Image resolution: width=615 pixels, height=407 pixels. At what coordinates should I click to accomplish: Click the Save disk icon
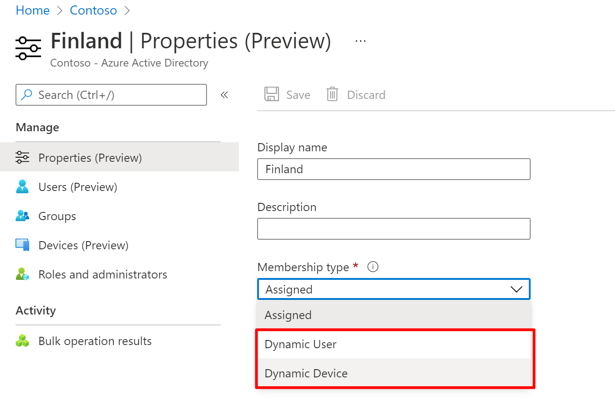pos(272,94)
